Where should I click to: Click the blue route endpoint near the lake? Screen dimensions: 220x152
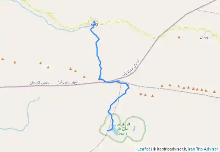(x=108, y=131)
